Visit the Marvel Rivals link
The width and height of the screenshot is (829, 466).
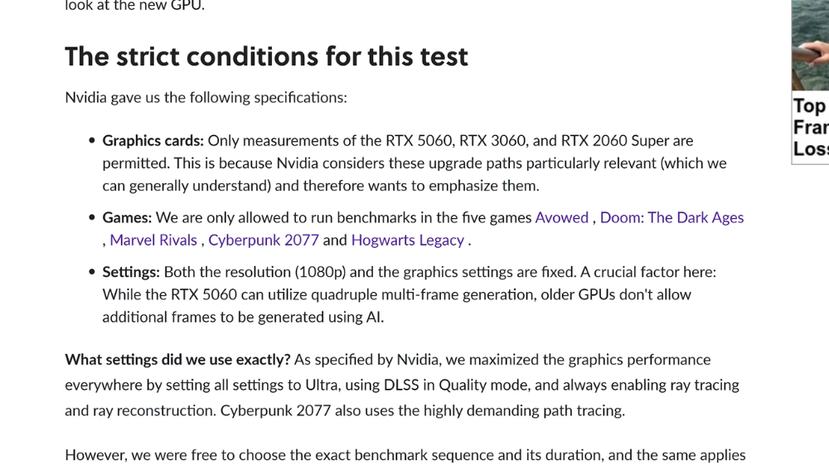153,240
